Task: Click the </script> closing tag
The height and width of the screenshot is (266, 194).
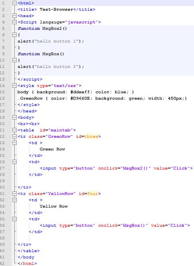Action: pos(30,79)
